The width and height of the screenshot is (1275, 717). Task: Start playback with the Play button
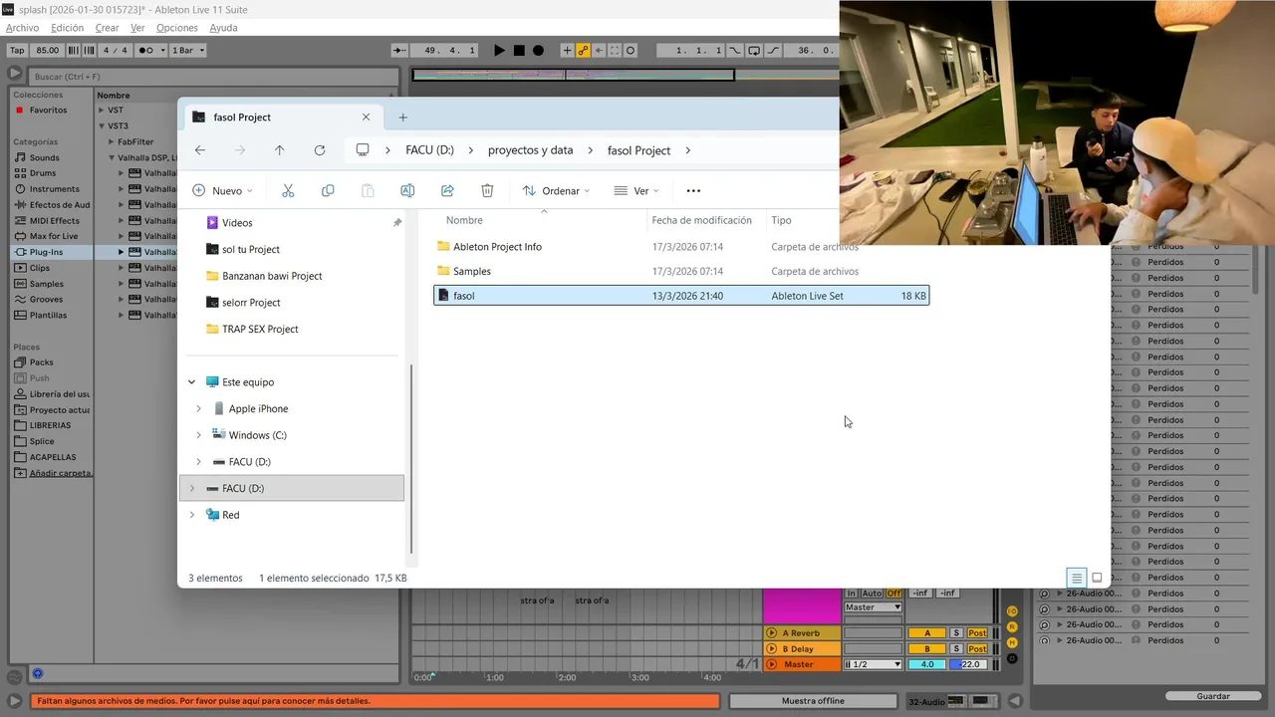pos(500,50)
